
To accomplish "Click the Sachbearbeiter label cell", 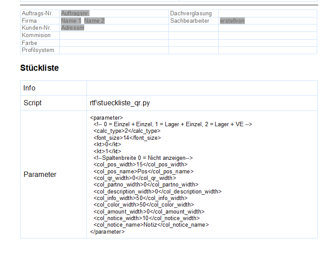I will [190, 21].
